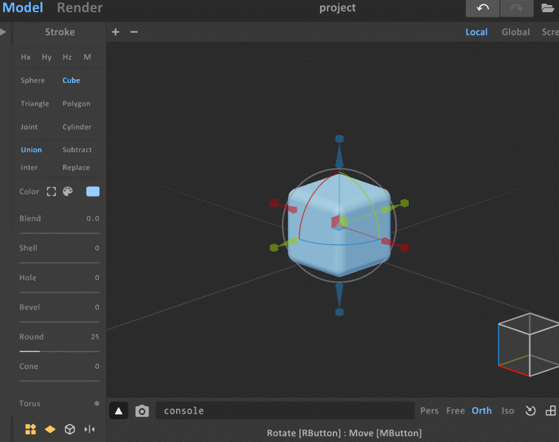Switch to Global transform space
Screen dimensions: 559x442
point(515,32)
